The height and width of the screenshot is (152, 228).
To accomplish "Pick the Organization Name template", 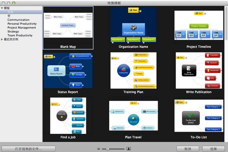I will tap(133, 28).
